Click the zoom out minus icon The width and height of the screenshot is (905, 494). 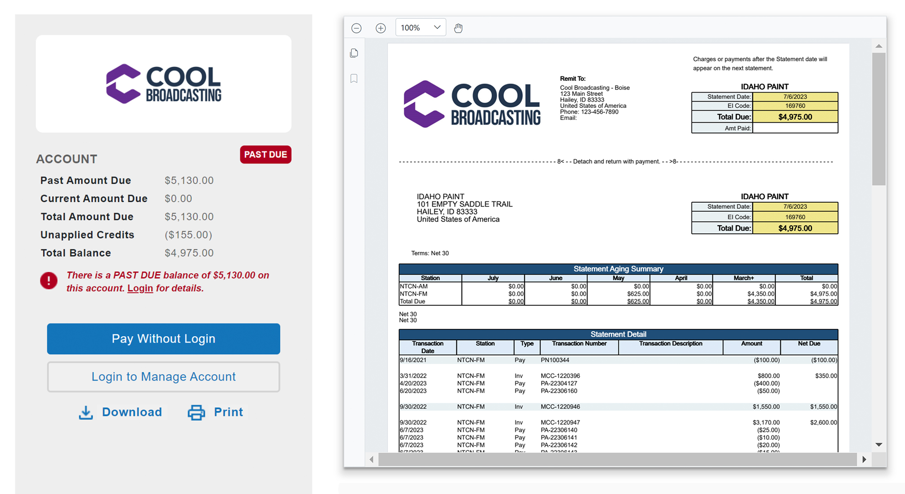pos(356,28)
